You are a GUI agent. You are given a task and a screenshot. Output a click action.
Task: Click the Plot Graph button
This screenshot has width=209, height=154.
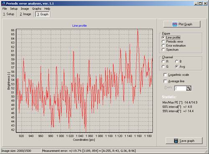182,24
